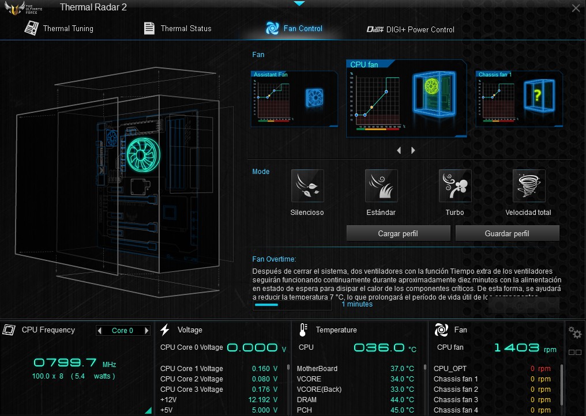Image resolution: width=586 pixels, height=416 pixels.
Task: Click the "036.0 °C" CPU temperature readout
Action: [385, 347]
